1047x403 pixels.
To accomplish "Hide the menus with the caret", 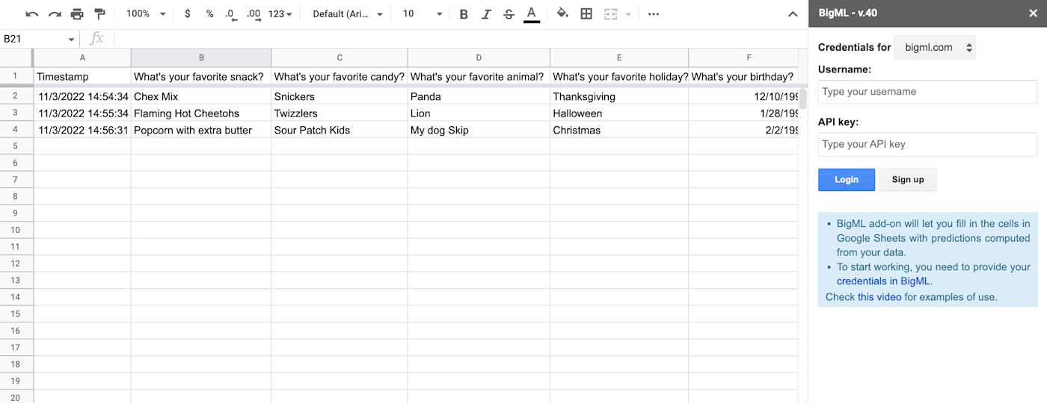I will click(793, 14).
